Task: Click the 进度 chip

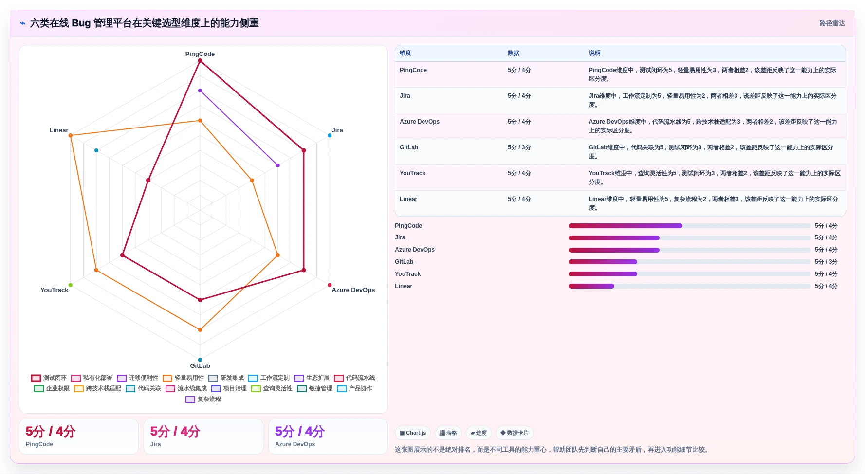Action: coord(479,433)
